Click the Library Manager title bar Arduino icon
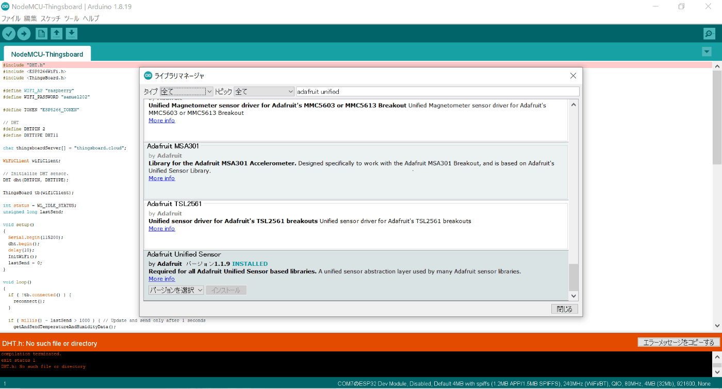The image size is (722, 389). pyautogui.click(x=148, y=76)
